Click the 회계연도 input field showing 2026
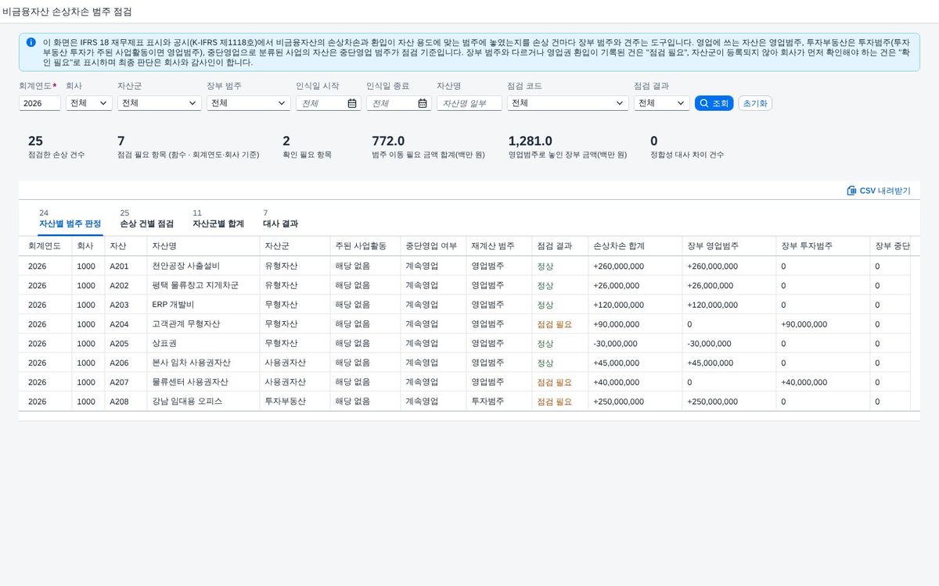 pos(40,103)
